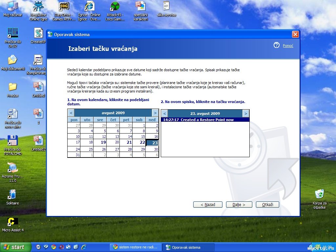Open Moj računar desktop icon
The image size is (336, 252).
13,9
